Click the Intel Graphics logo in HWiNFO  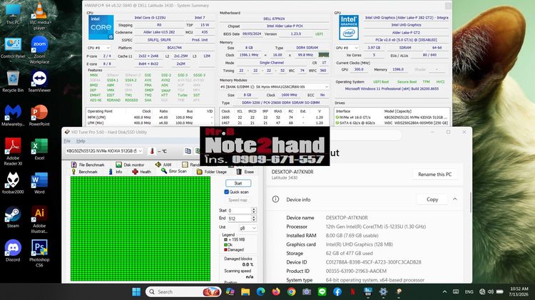[x=349, y=27]
